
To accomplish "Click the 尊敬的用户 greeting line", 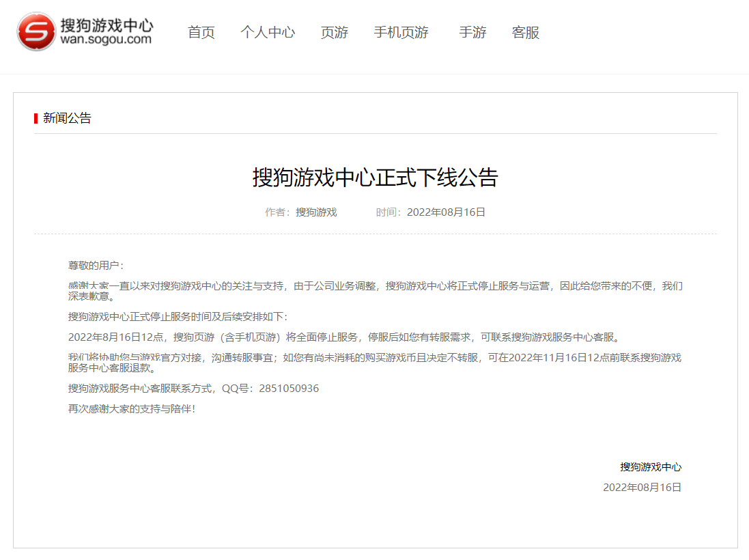I will click(x=96, y=265).
